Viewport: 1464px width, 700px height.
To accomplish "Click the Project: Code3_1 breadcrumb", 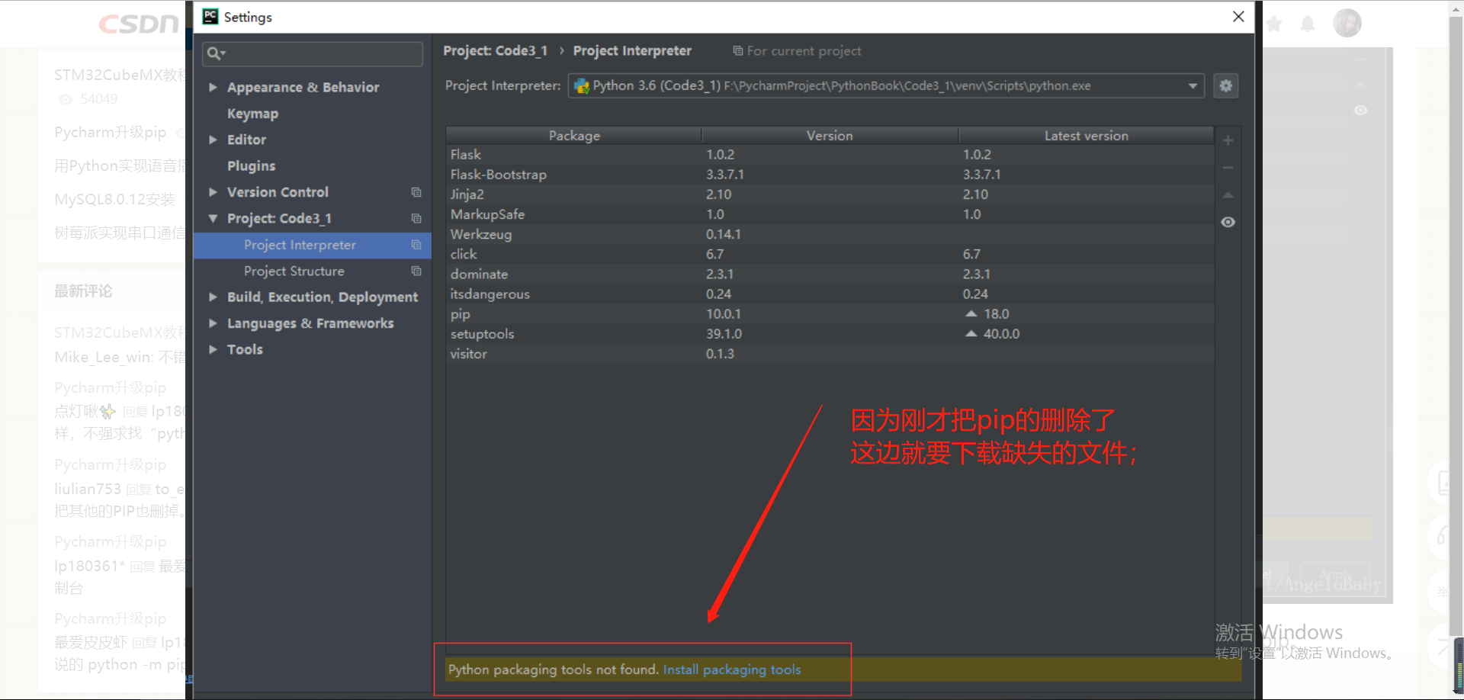I will pos(496,50).
